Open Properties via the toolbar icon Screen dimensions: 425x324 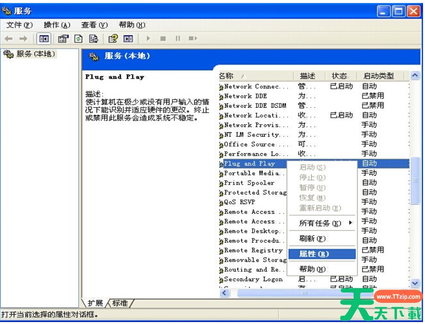[x=63, y=38]
